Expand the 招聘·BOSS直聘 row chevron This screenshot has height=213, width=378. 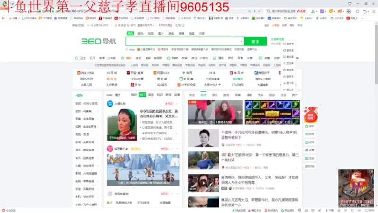(98, 127)
